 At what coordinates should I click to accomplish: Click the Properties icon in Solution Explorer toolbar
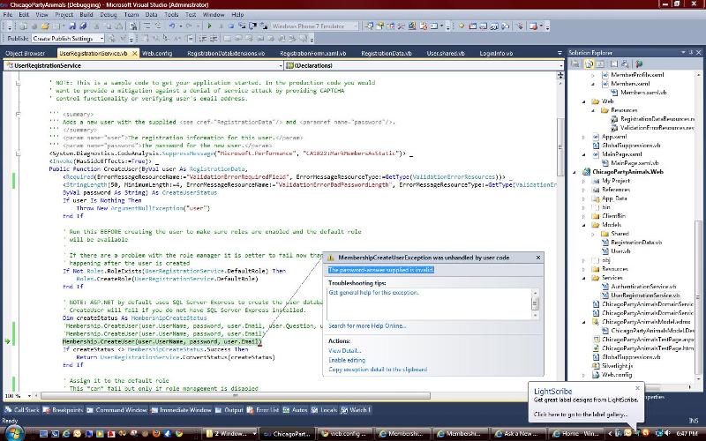pos(575,64)
